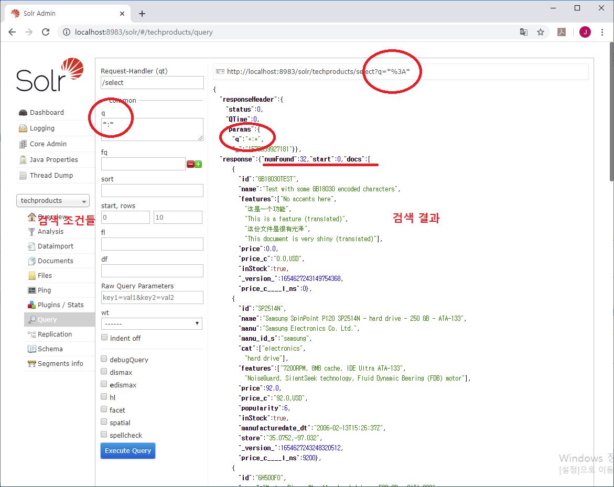Click the id value "GB18030TEST"
Screen dimensions: 614x487
click(276, 179)
